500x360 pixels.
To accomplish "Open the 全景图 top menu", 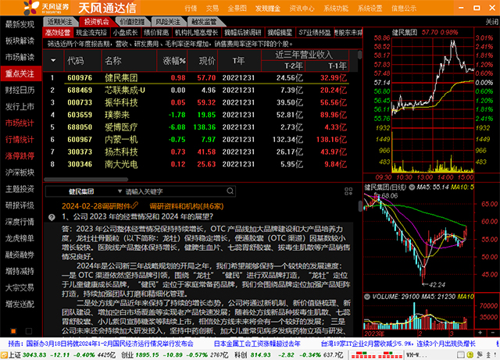I will tap(237, 9).
